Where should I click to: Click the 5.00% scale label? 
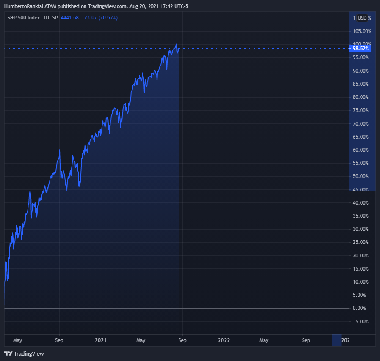(x=359, y=295)
